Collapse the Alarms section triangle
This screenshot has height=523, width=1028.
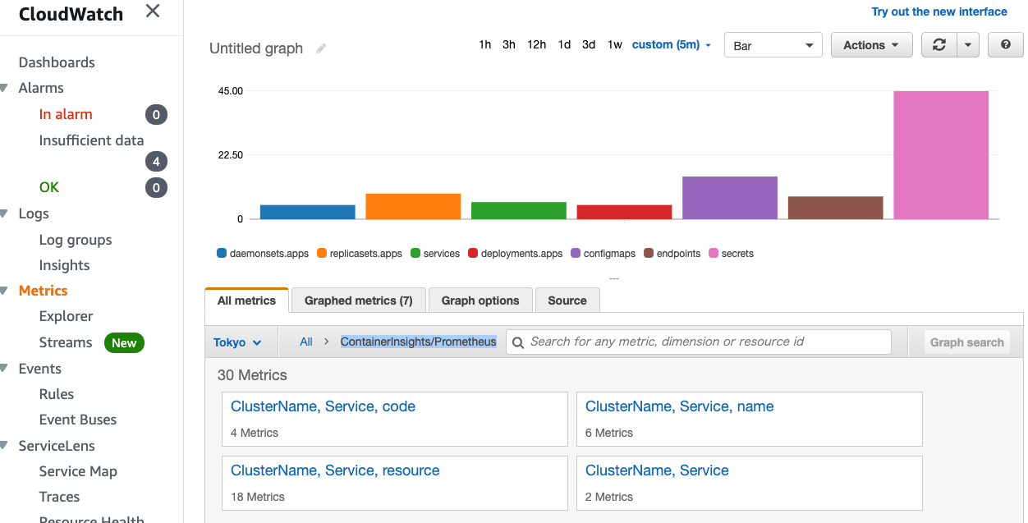point(5,88)
